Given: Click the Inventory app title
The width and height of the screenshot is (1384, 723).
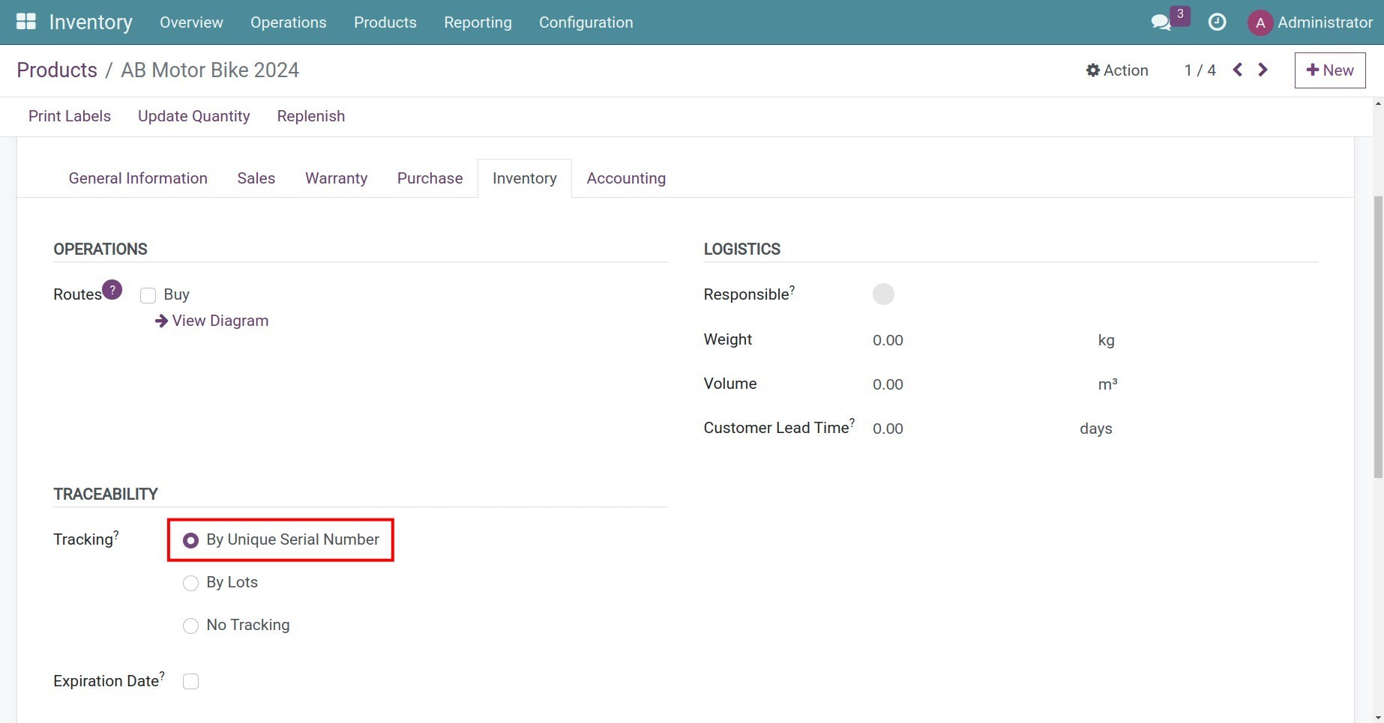Looking at the screenshot, I should pos(91,22).
